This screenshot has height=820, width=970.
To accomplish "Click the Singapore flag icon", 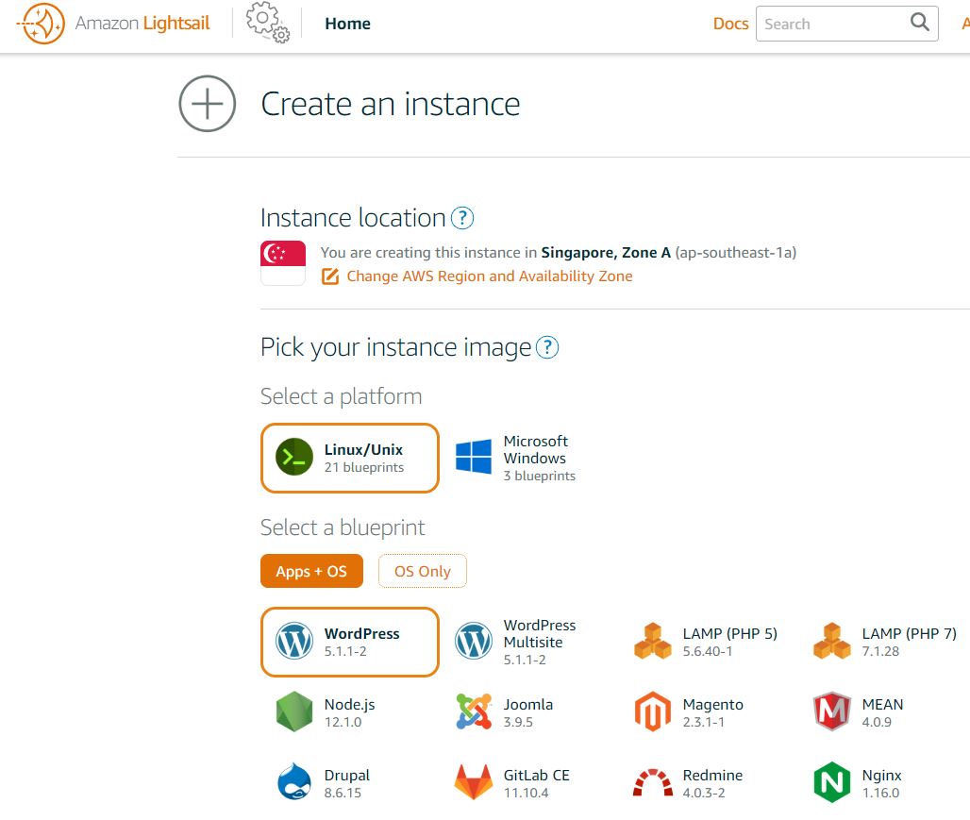I will (x=283, y=263).
